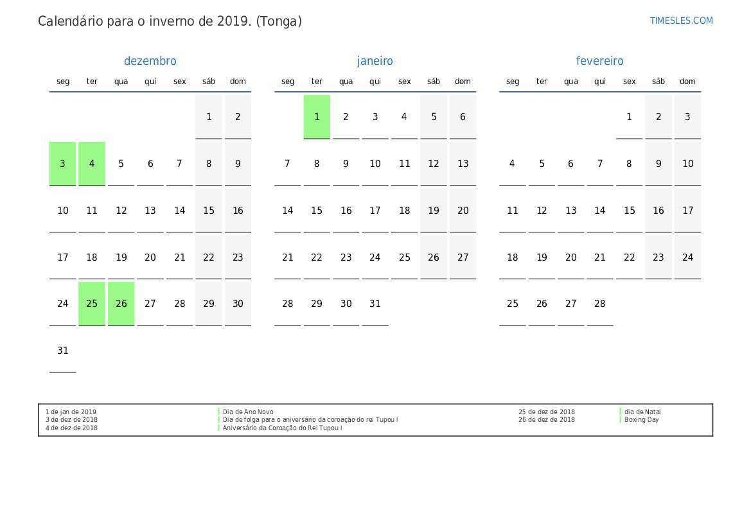Click January 31 date cell
The width and height of the screenshot is (751, 531).
[375, 304]
